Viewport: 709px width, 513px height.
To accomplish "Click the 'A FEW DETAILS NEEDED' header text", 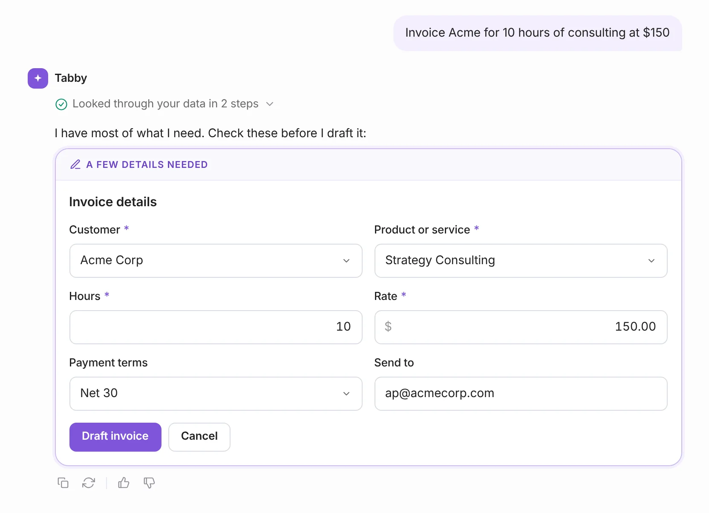I will [x=147, y=164].
